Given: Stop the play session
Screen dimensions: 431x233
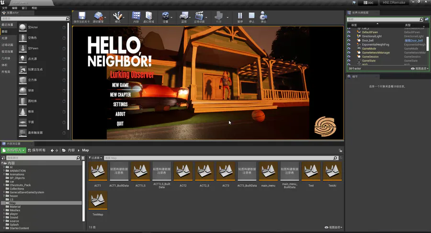Looking at the screenshot, I should 251,16.
